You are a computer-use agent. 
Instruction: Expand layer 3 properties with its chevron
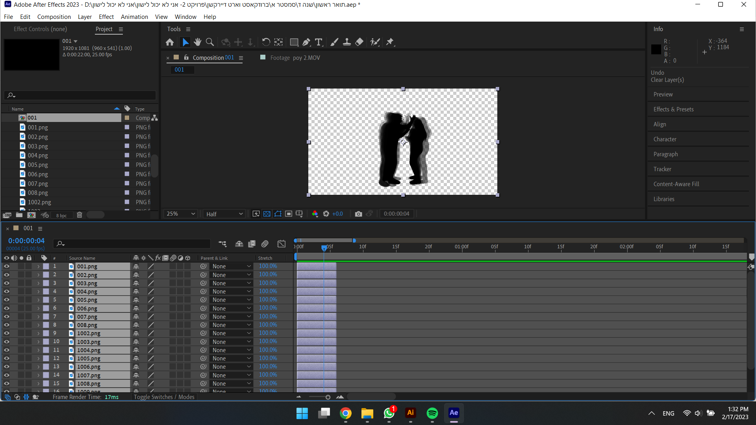click(38, 283)
